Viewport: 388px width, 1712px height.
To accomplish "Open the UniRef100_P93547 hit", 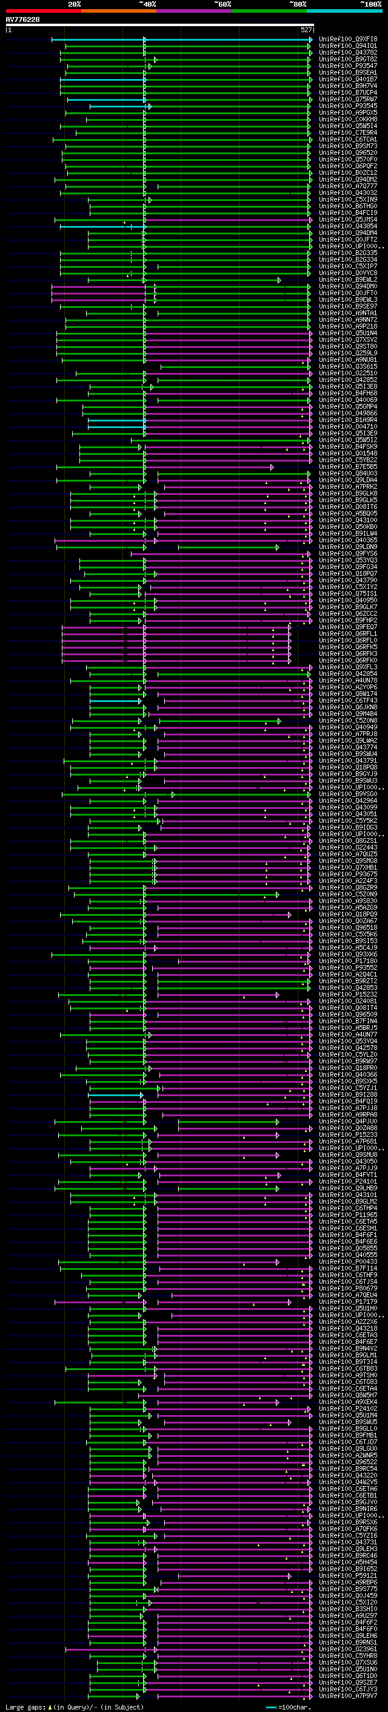I will [x=348, y=66].
